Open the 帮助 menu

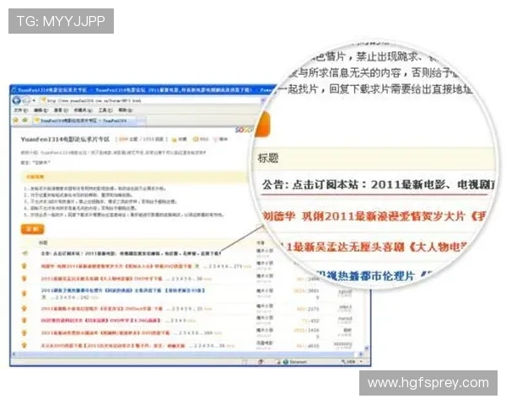click(x=125, y=110)
